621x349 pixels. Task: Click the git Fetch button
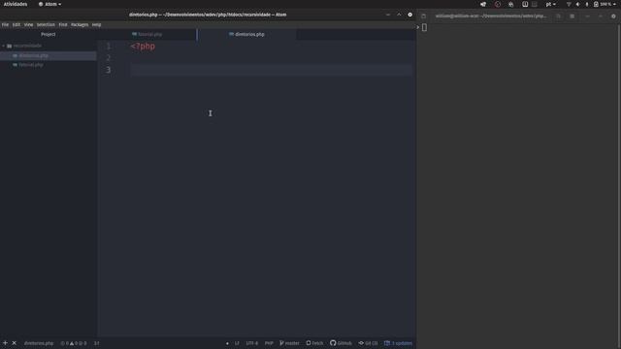click(314, 343)
